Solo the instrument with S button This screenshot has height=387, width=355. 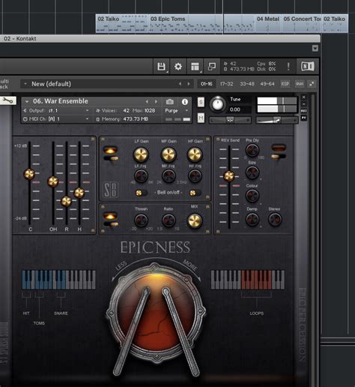(x=201, y=102)
